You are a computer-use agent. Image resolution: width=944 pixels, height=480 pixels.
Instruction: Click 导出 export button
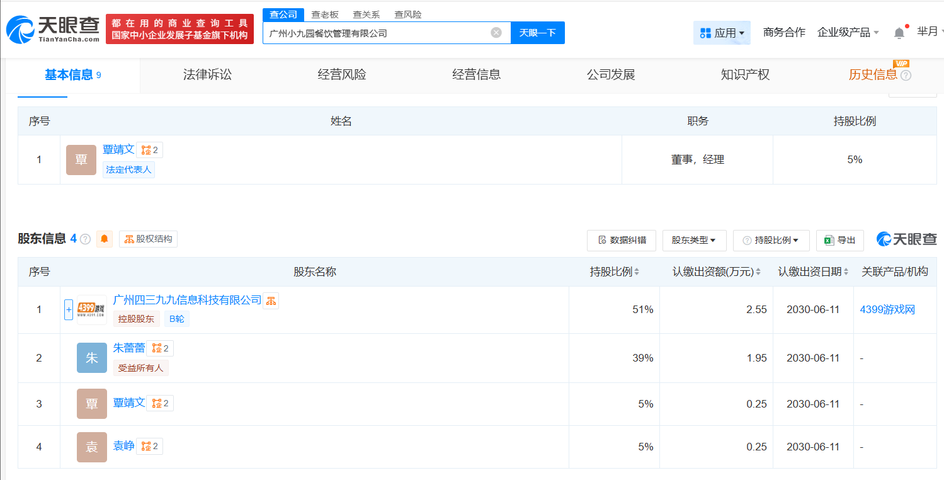[840, 240]
